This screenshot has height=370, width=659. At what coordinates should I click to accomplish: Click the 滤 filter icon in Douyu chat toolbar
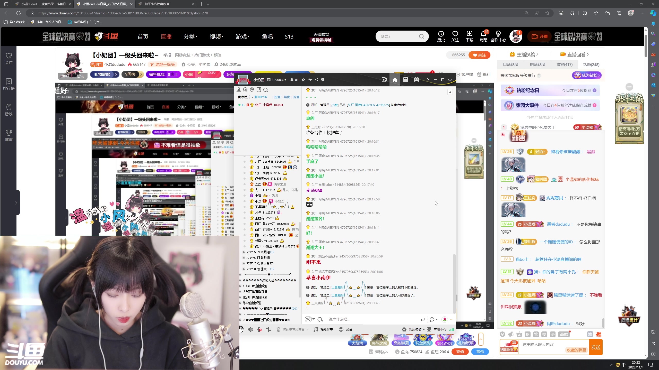tap(590, 334)
